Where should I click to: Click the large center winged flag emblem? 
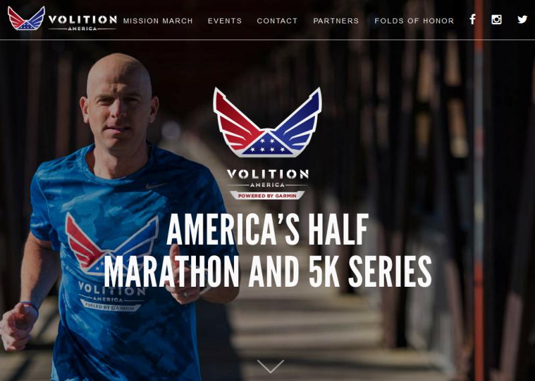click(267, 122)
